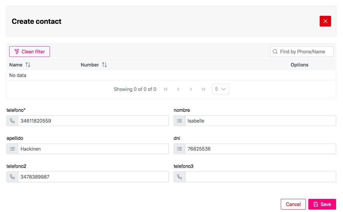Click the phone icon beside telefono3 field
343x212 pixels.
(x=179, y=177)
